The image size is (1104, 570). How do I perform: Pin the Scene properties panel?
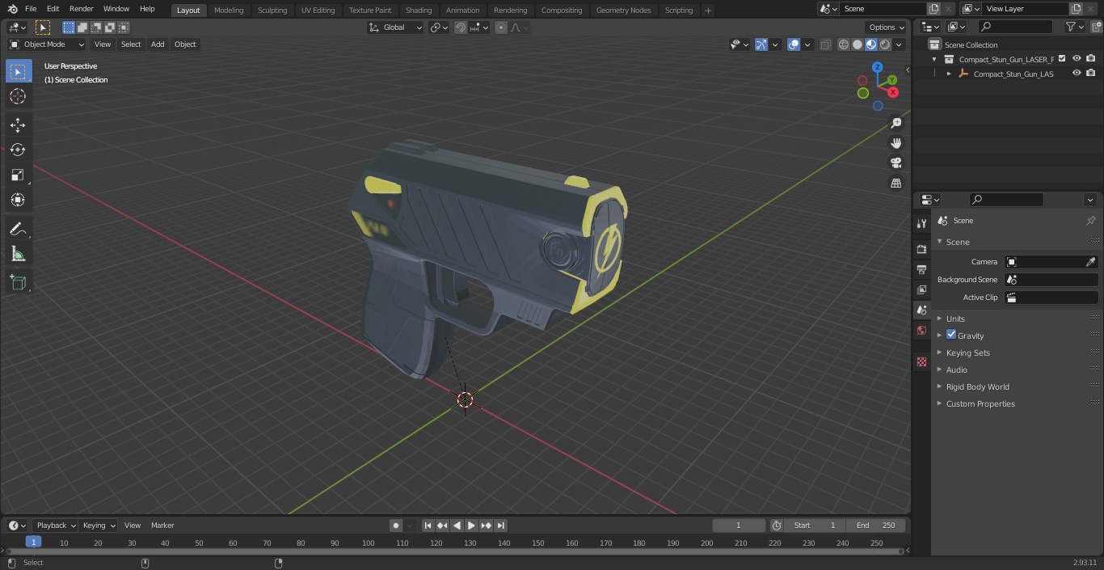[1090, 221]
